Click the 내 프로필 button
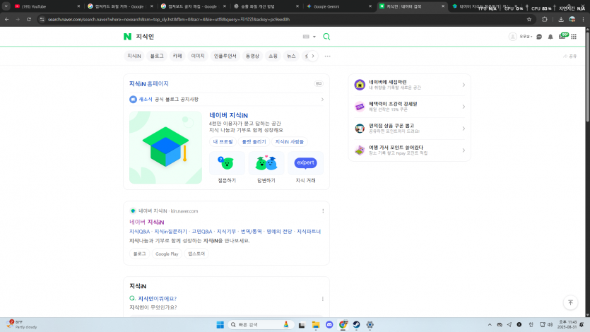590x332 pixels. [223, 142]
